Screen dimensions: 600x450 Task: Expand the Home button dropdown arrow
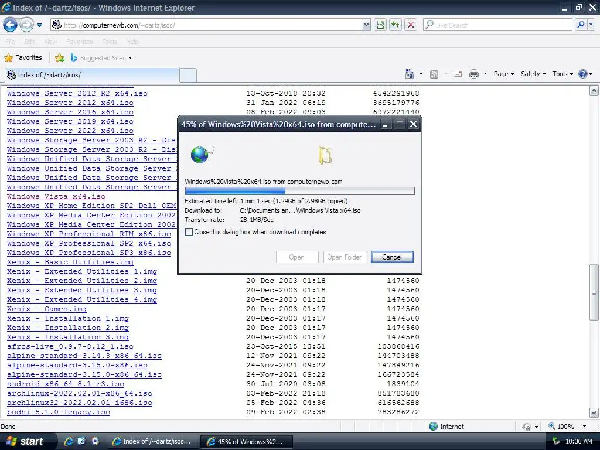click(x=421, y=74)
